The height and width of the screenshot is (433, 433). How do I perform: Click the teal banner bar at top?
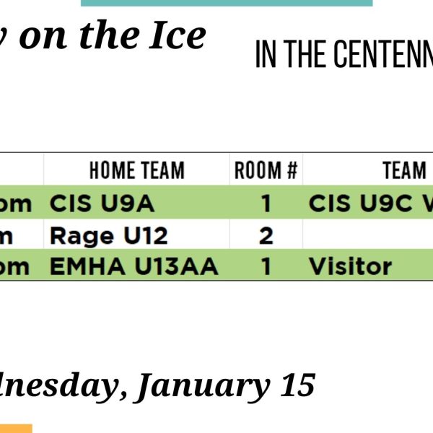[x=227, y=3]
